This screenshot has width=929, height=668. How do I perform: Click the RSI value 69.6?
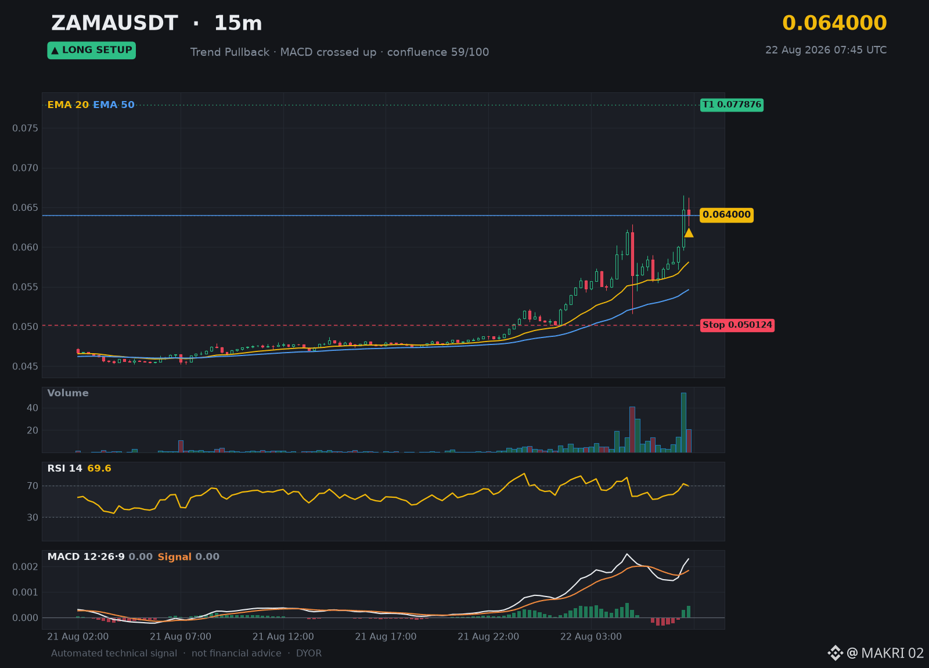pos(99,469)
